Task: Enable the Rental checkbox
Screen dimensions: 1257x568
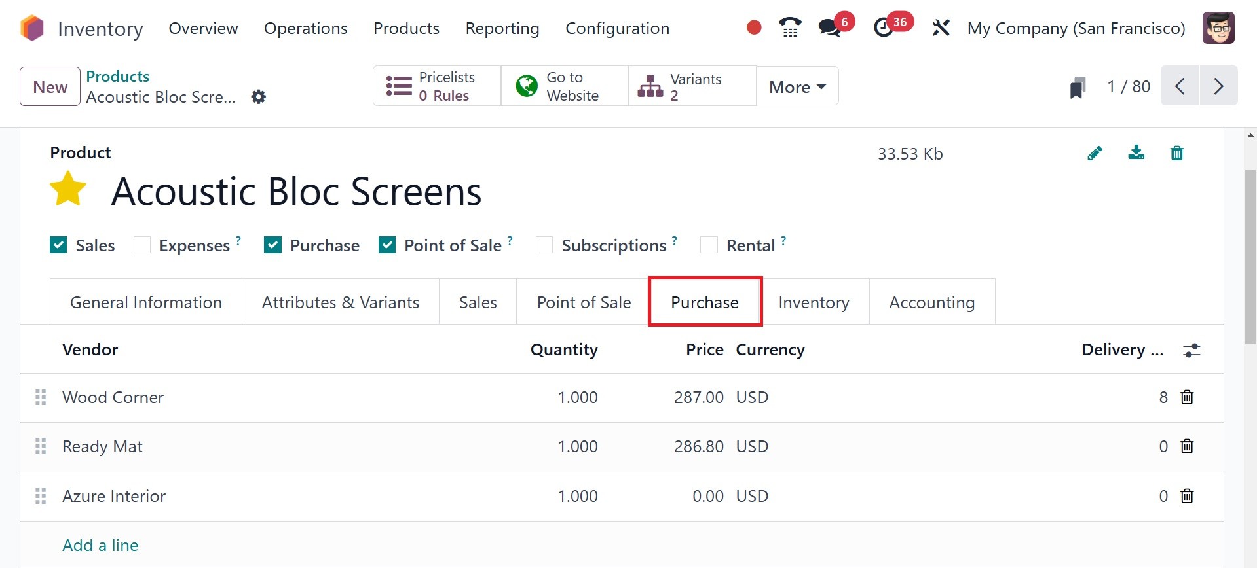Action: 709,245
